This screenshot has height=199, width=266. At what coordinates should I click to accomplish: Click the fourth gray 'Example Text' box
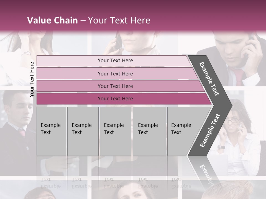click(x=149, y=131)
